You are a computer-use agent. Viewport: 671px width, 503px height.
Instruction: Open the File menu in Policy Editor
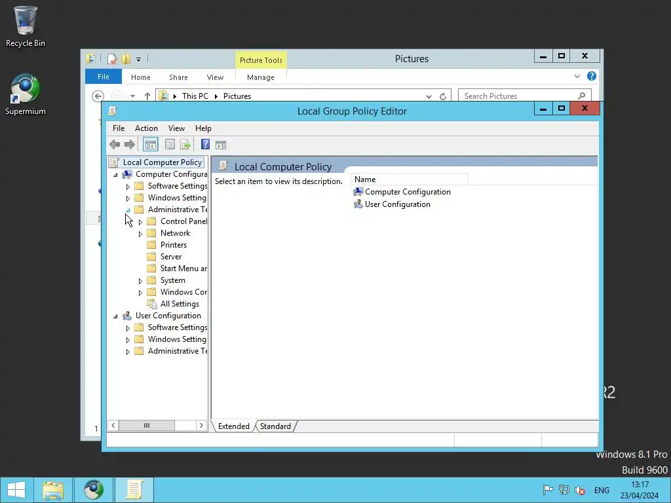tap(119, 128)
